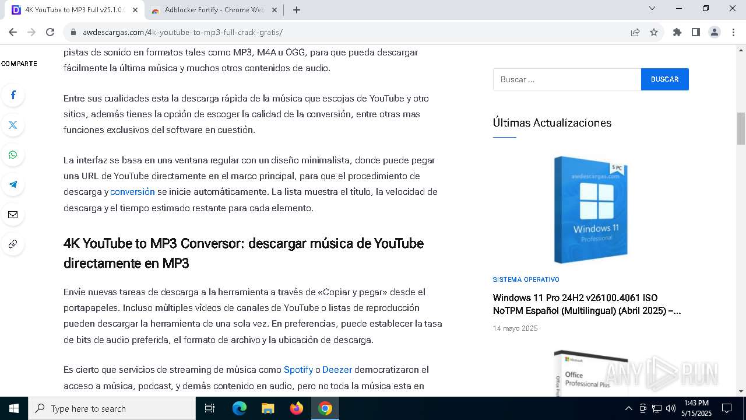Share this page from address bar

click(x=635, y=32)
